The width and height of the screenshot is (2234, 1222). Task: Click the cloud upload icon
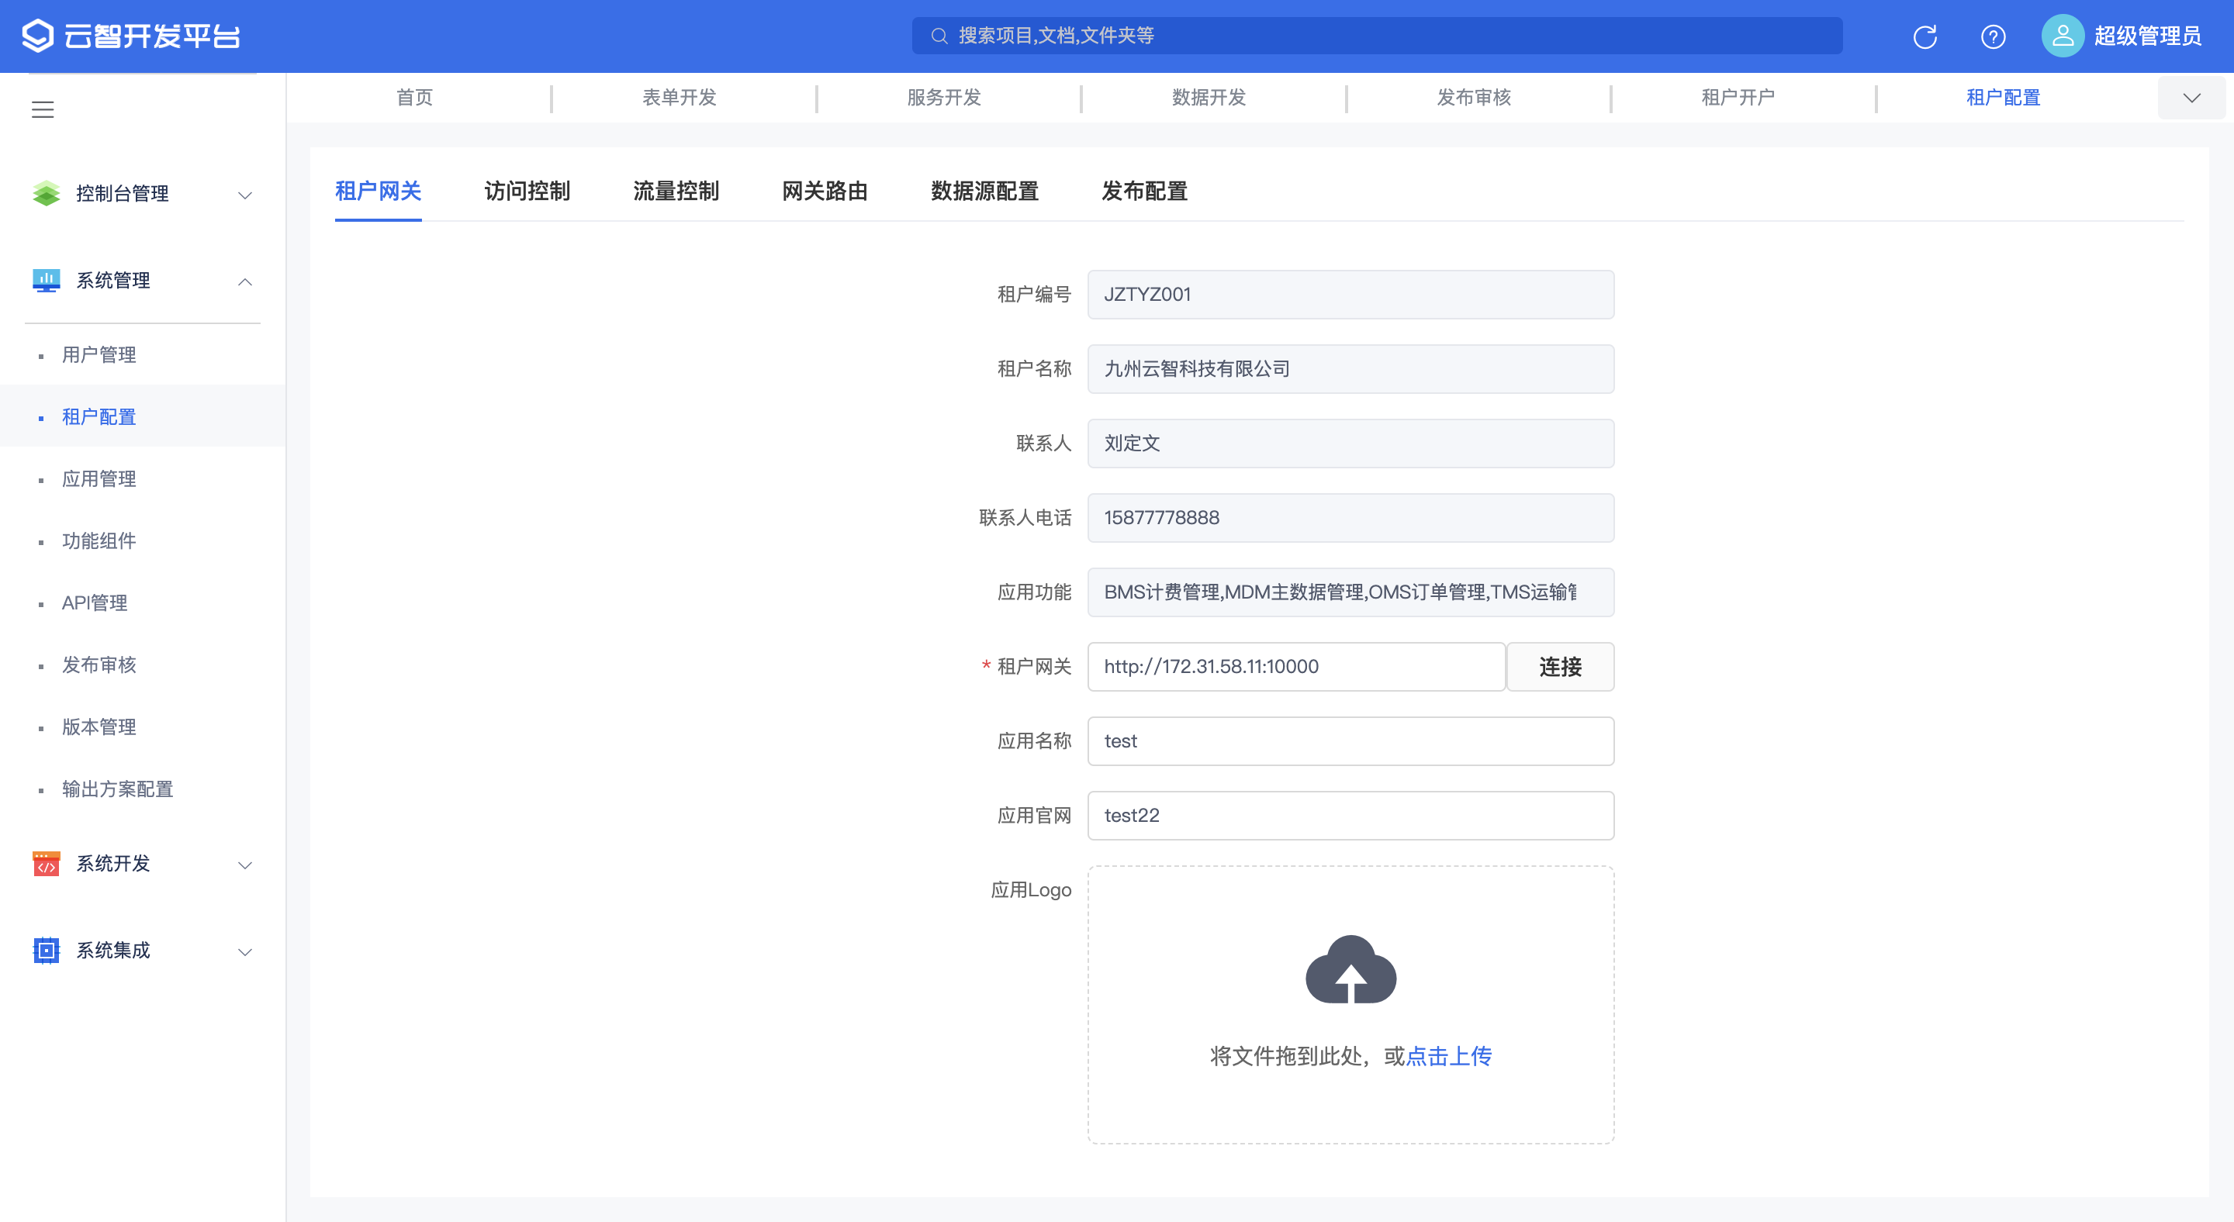(x=1350, y=969)
